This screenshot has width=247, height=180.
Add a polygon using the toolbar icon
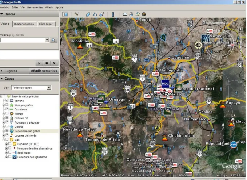coord(89,14)
